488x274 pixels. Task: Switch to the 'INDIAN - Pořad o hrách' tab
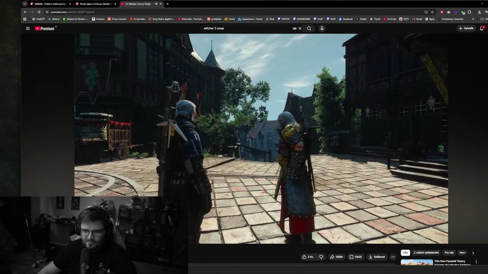coord(50,4)
